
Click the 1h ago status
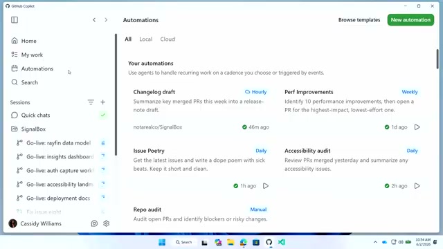coord(244,186)
